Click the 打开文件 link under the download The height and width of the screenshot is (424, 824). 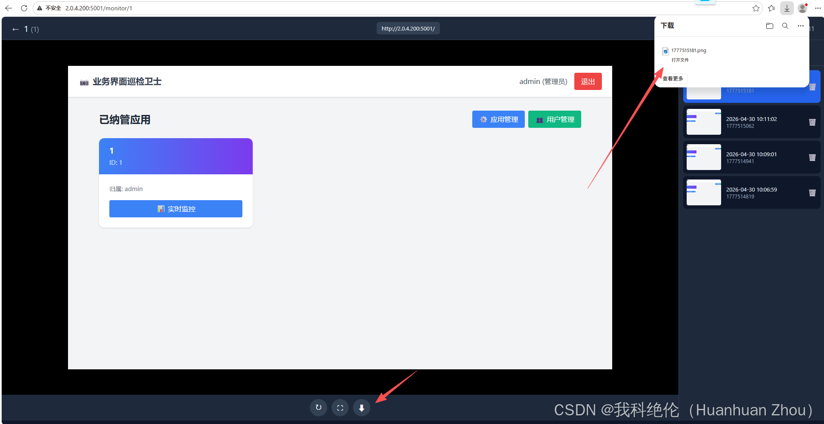[680, 60]
